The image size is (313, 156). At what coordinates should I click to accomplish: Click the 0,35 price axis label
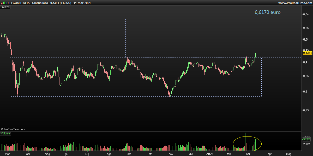[306, 76]
